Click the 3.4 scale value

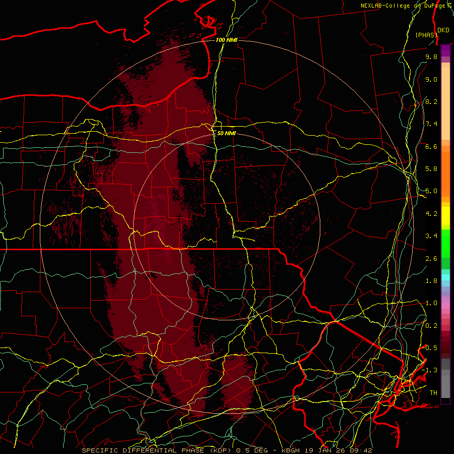tap(431, 236)
